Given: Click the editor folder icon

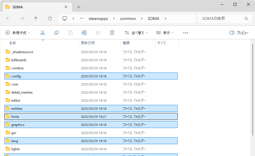Looking at the screenshot, I should [8, 100].
